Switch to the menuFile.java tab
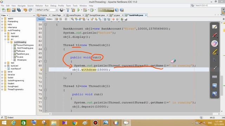 tap(75, 15)
